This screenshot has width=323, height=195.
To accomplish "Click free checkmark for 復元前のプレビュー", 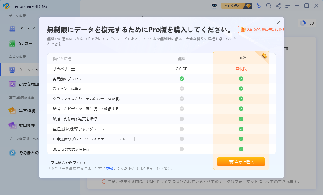I will (x=182, y=79).
